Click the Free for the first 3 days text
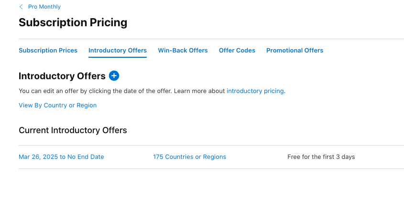This screenshot has height=209, width=404. point(321,157)
